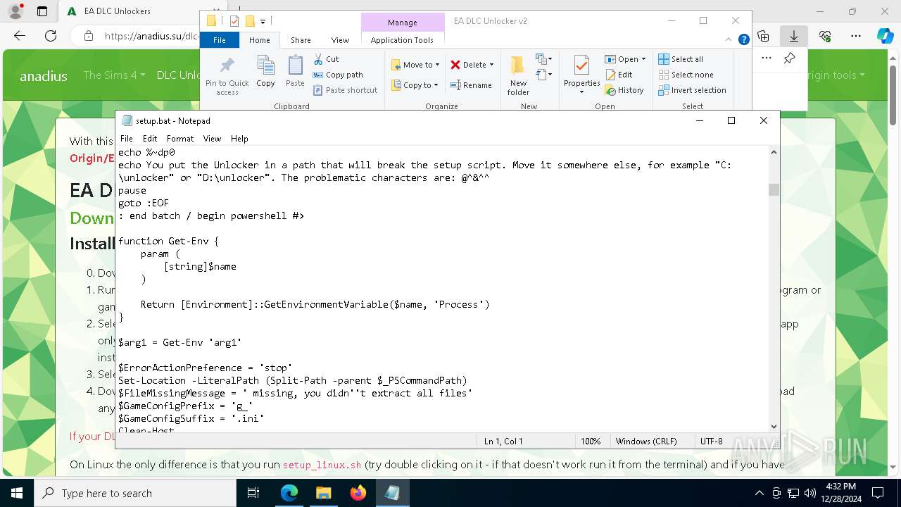Viewport: 901px width, 507px height.
Task: Expand Open dropdown in ribbon
Action: coord(643,59)
